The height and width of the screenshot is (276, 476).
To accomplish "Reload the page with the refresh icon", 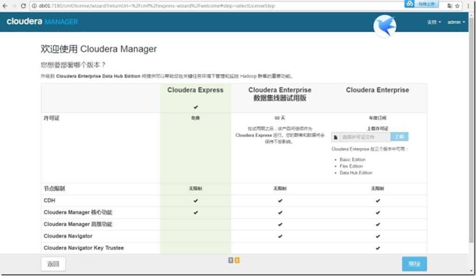I will [23, 6].
